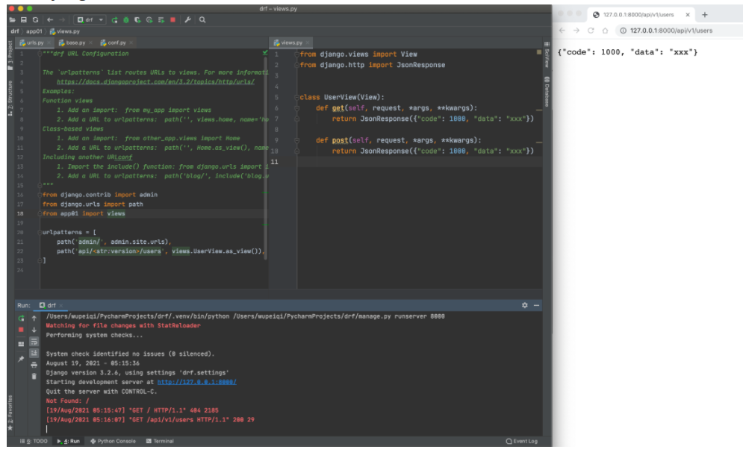Open the TODO tool window
The image size is (743, 461).
[34, 442]
